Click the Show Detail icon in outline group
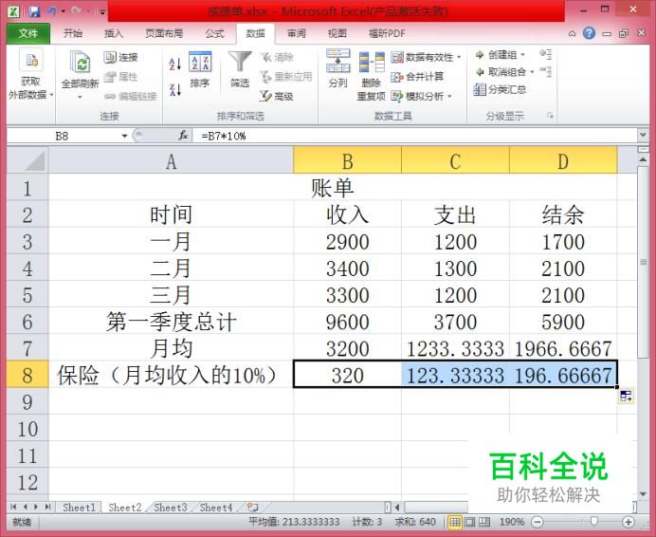 click(x=545, y=54)
